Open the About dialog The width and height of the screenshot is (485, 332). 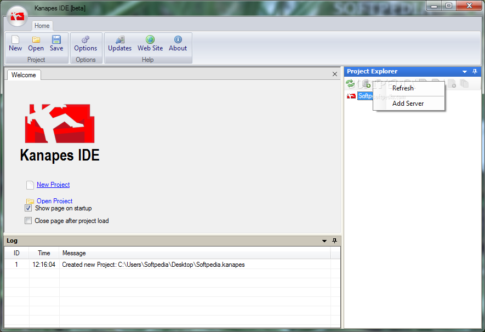tap(178, 44)
